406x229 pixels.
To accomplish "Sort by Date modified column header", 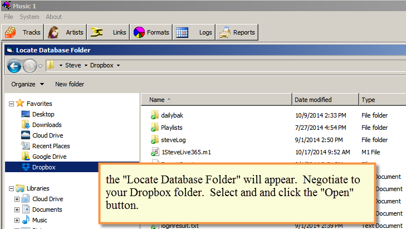I will click(x=325, y=100).
